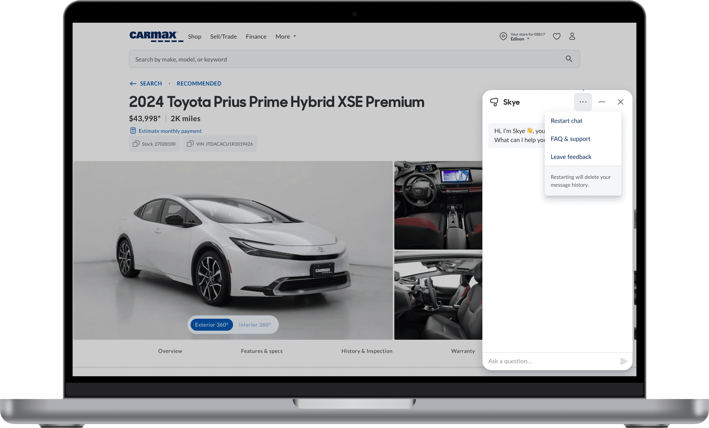
Task: Click the back arrow beside SEARCH
Action: [x=133, y=84]
